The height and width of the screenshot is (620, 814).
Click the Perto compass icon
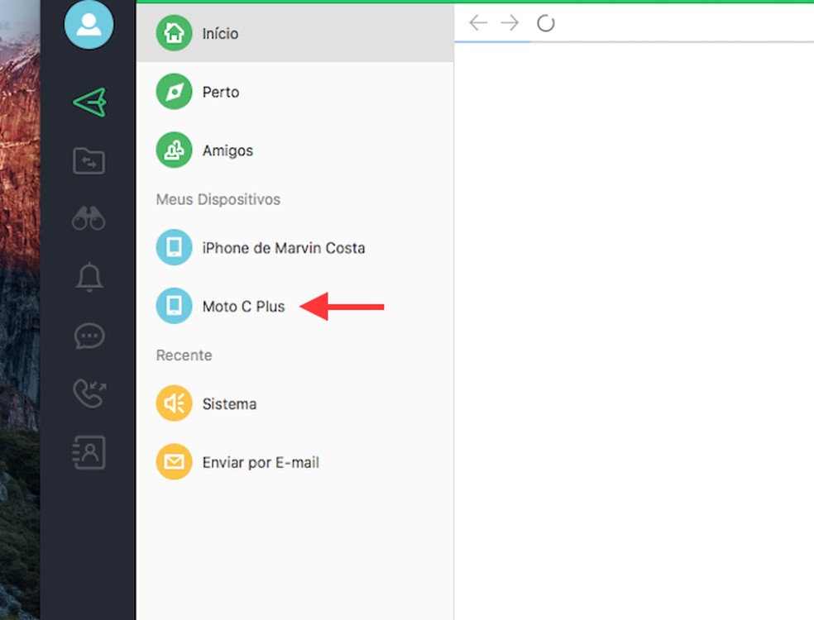click(174, 92)
